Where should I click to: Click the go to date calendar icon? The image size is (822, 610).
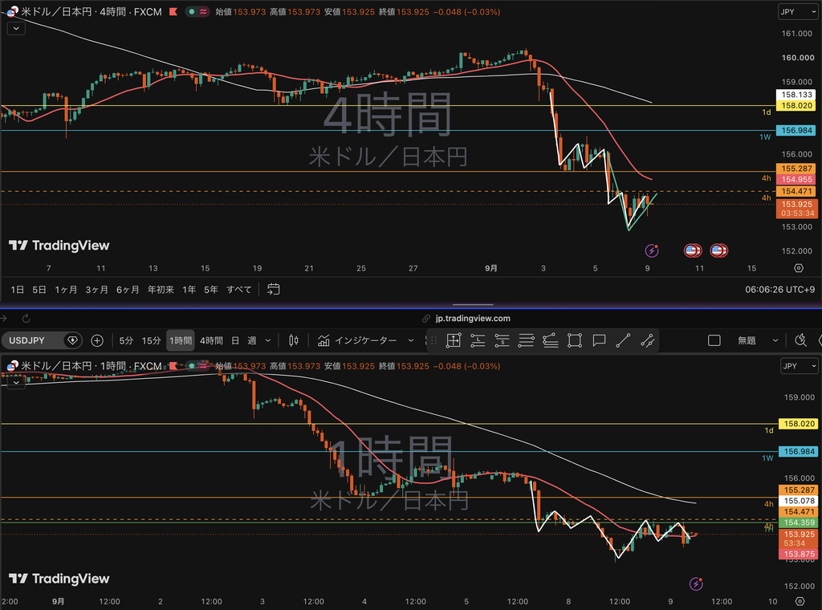[x=273, y=289]
